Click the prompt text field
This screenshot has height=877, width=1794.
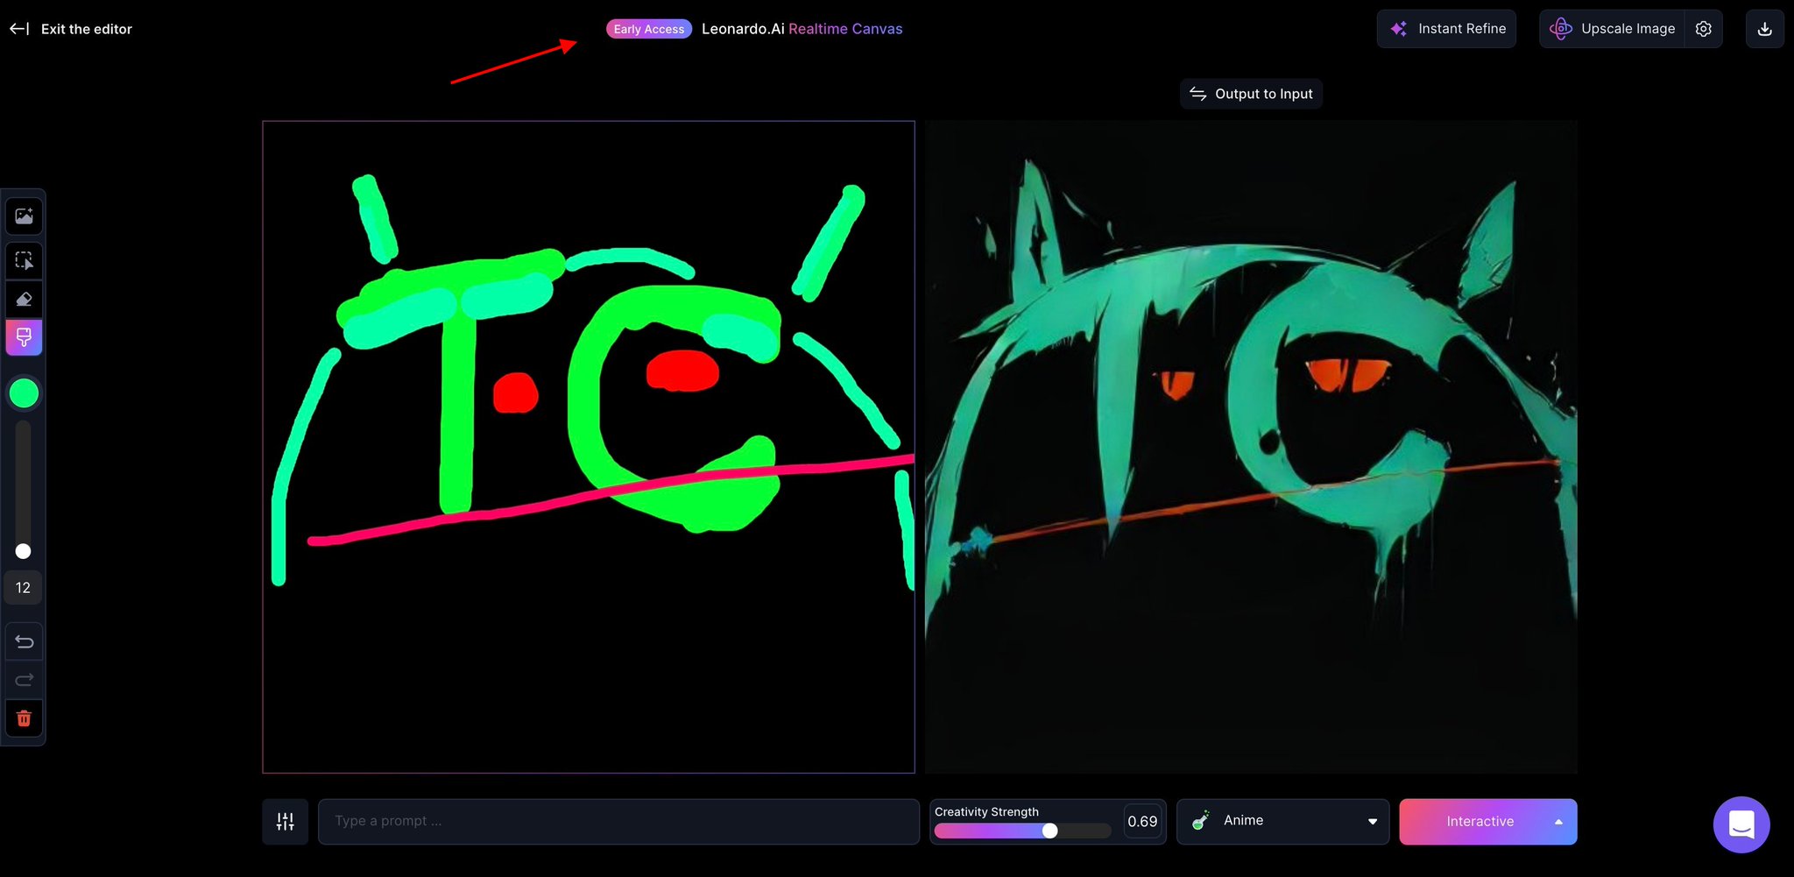pos(618,822)
